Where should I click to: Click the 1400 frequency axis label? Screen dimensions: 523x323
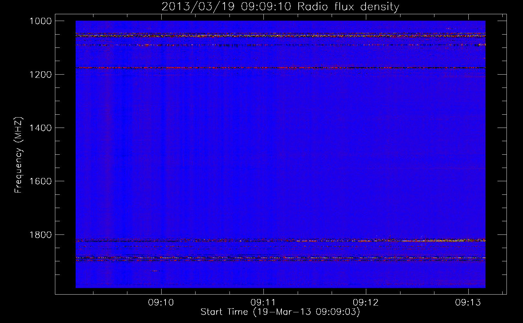click(x=40, y=128)
